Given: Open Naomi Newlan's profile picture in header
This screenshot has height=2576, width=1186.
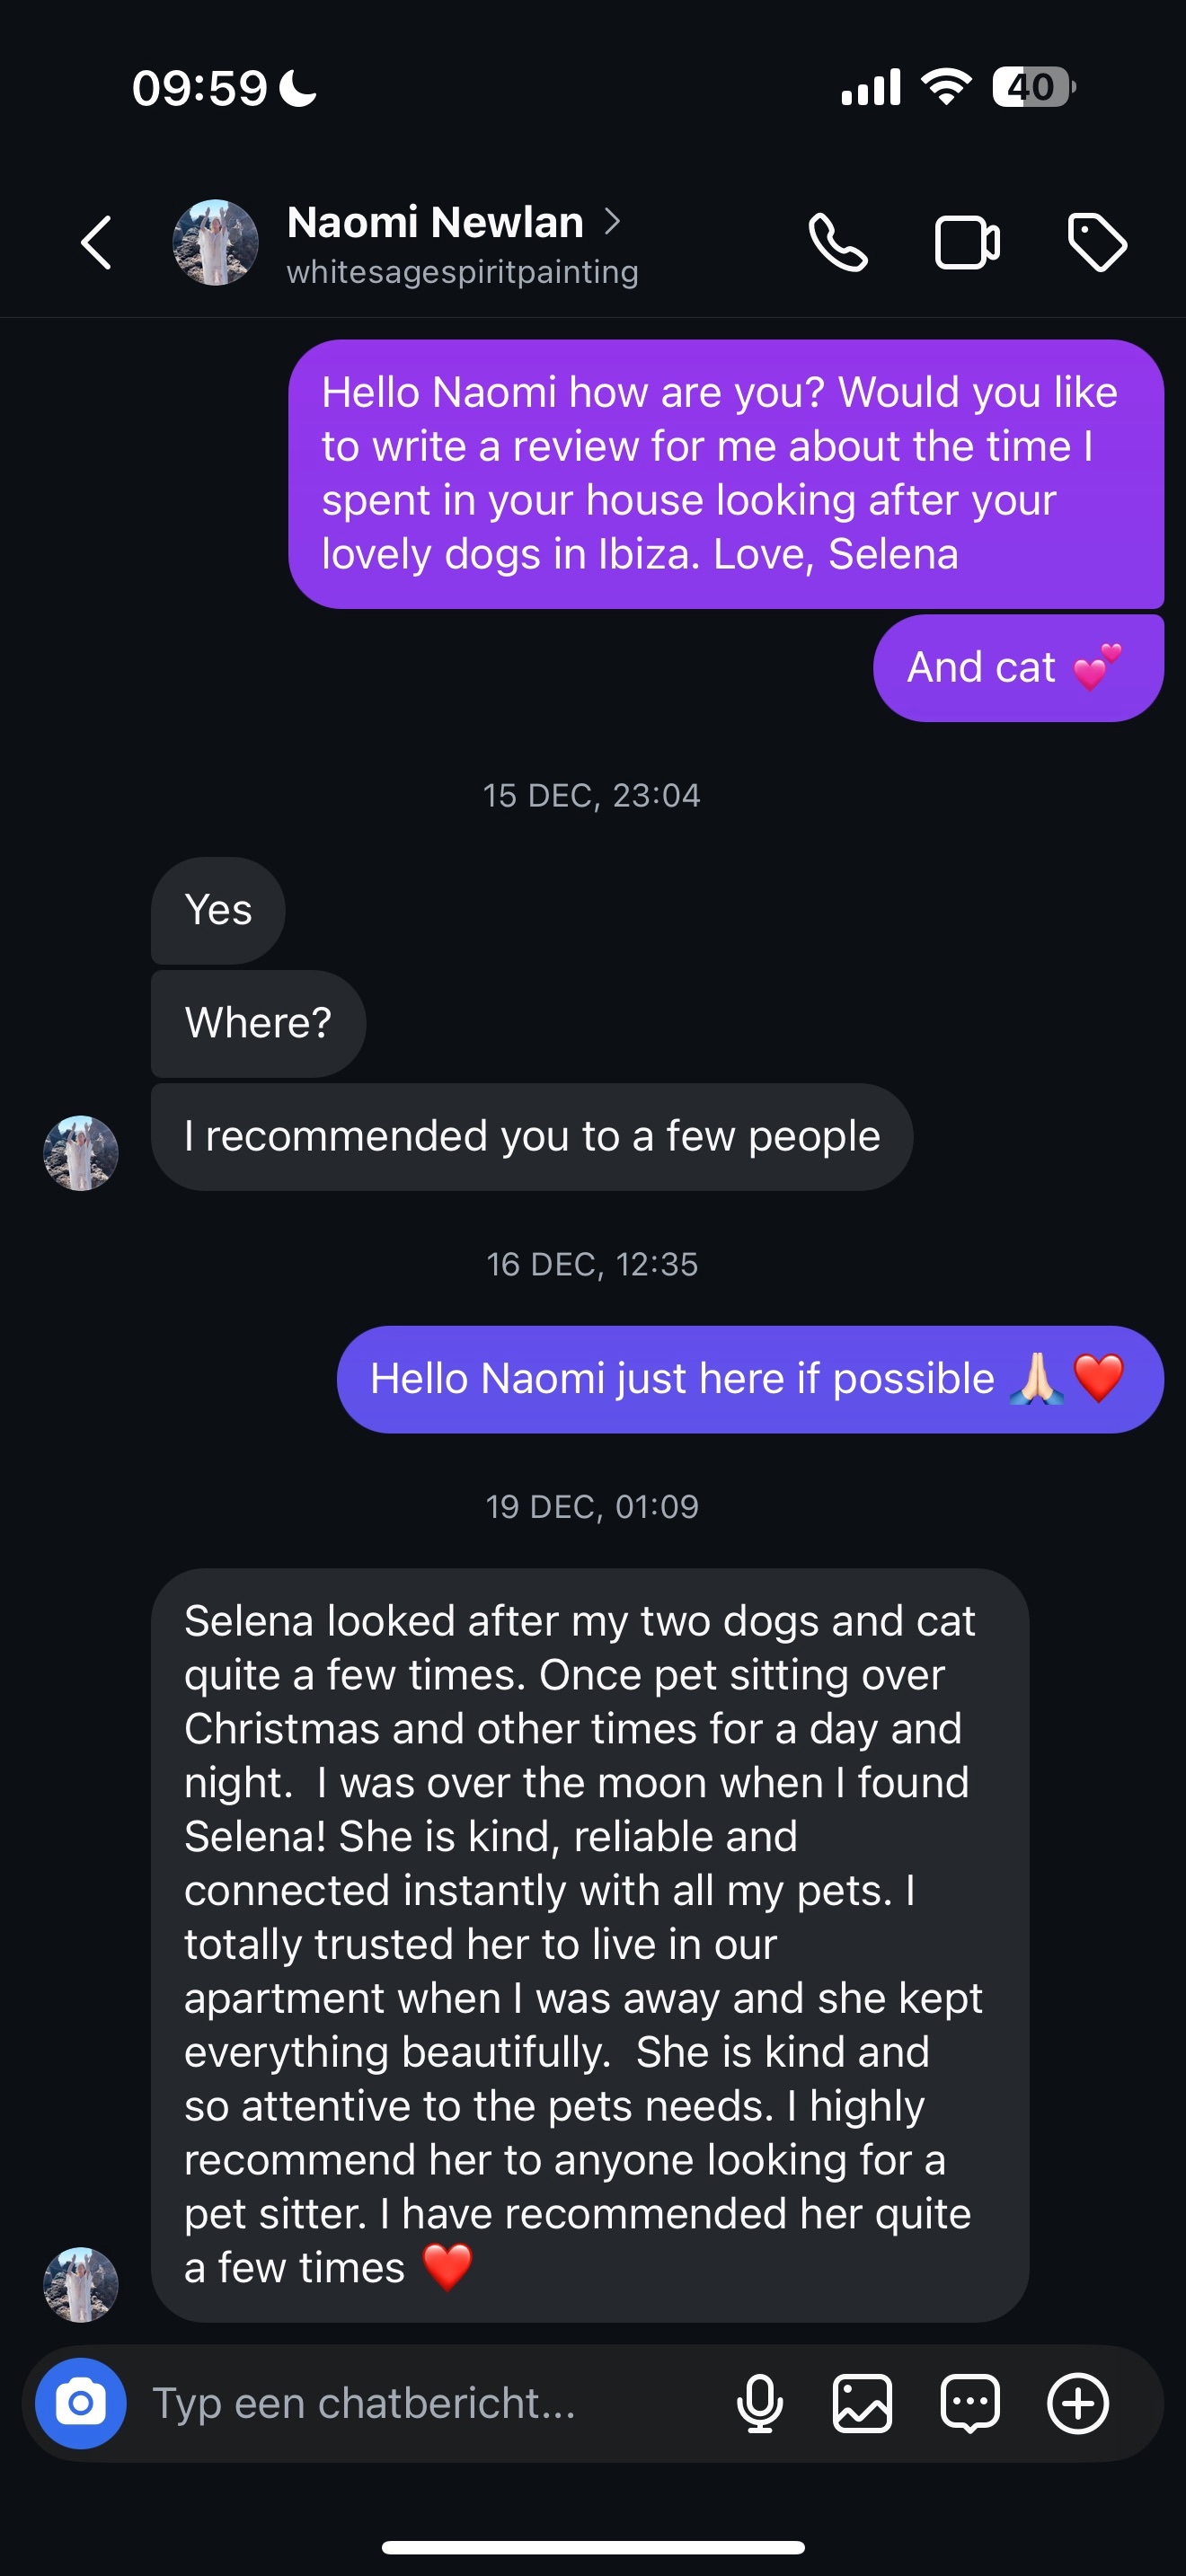Looking at the screenshot, I should 215,243.
